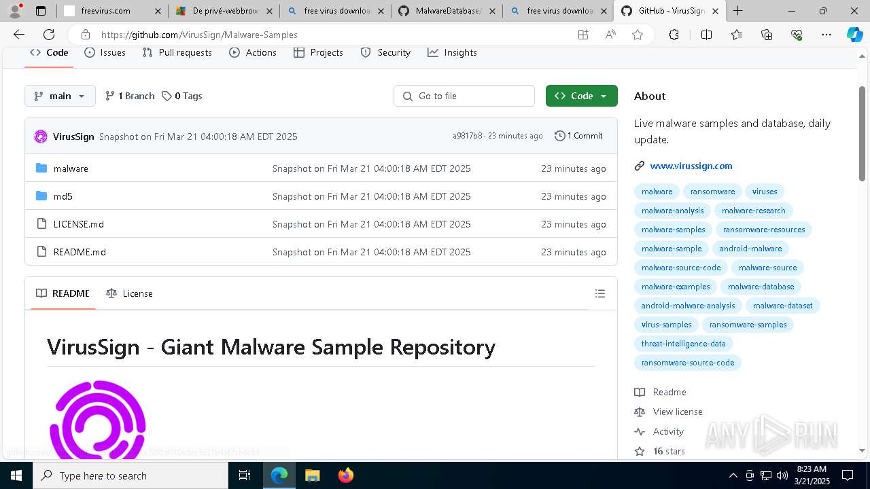870x489 pixels.
Task: Show hidden system tray icons
Action: pos(733,475)
